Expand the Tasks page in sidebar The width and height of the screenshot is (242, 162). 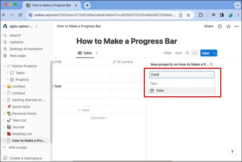tap(7, 73)
